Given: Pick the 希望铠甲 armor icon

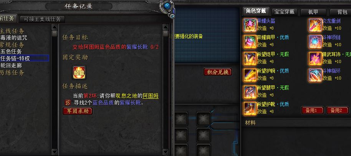Looking at the screenshot, I should tap(250, 58).
